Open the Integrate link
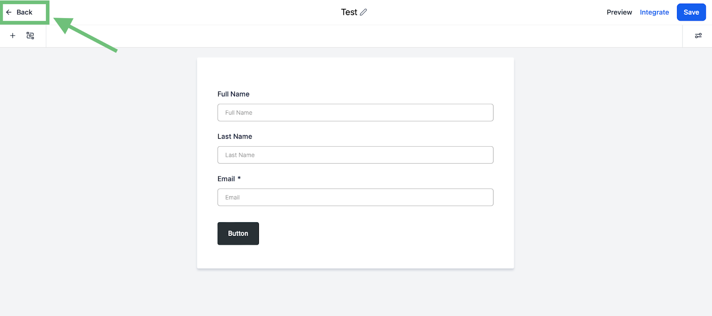The image size is (712, 316). 654,12
